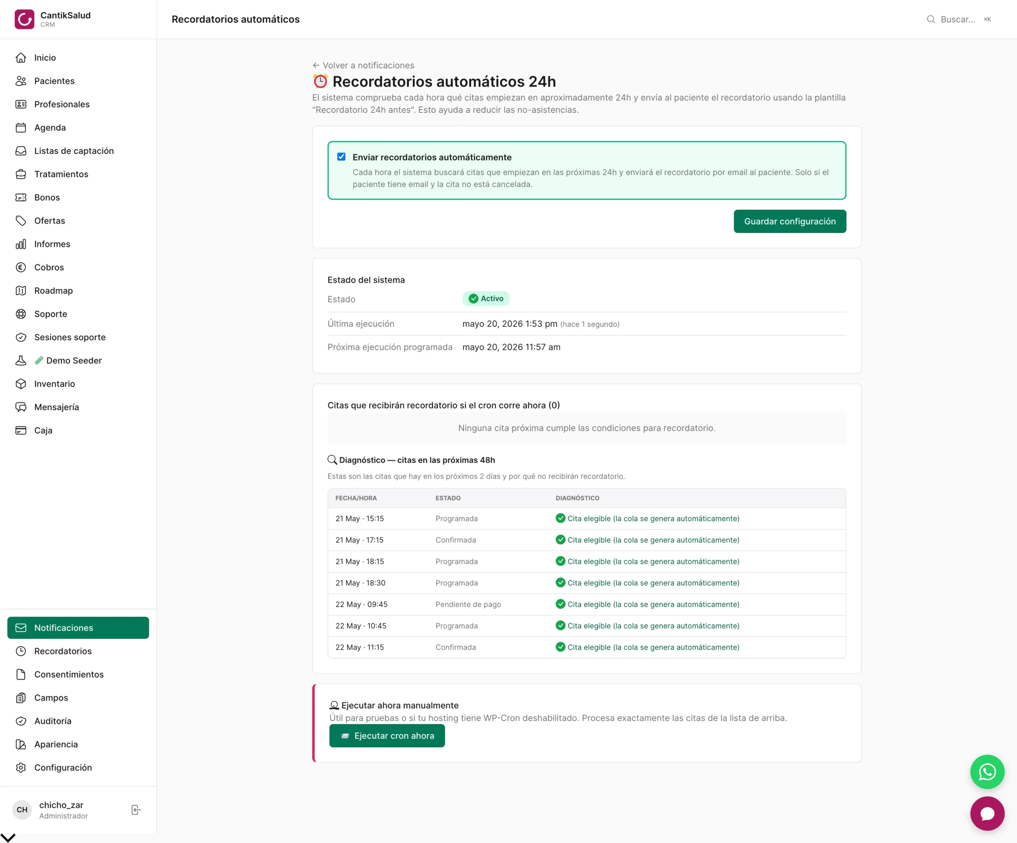The image size is (1017, 843).
Task: Click the Listas de captación inbox icon
Action: coord(21,150)
